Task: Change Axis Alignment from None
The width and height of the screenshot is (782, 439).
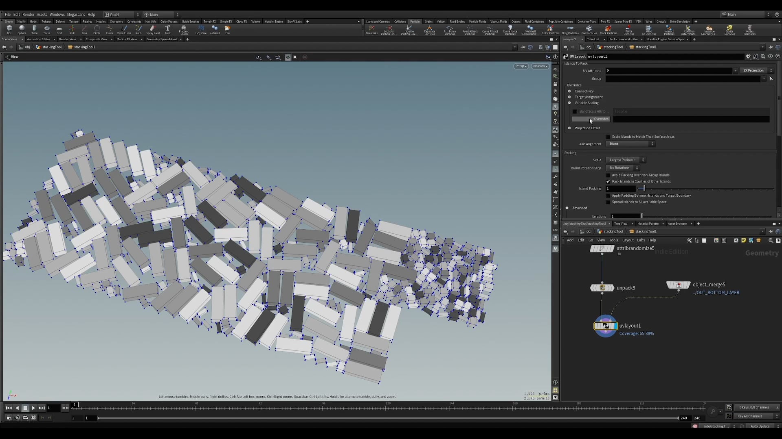Action: coord(629,143)
